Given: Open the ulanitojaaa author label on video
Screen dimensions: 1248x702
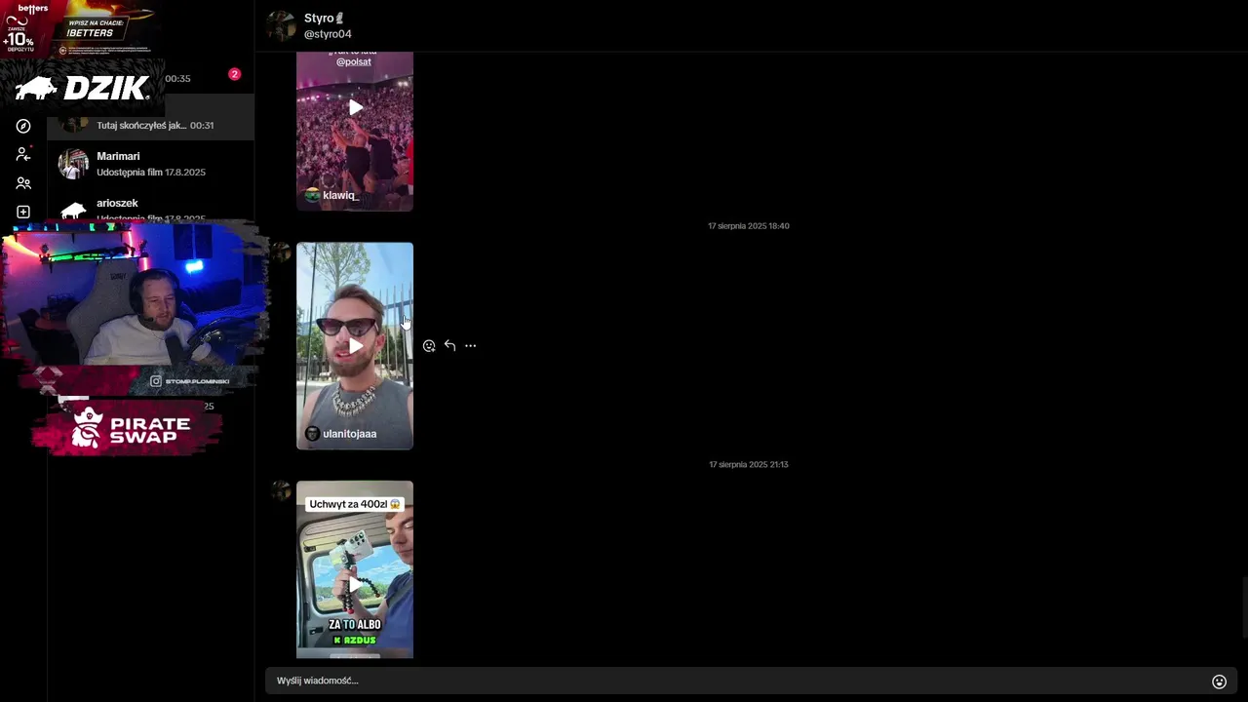Looking at the screenshot, I should pos(341,434).
